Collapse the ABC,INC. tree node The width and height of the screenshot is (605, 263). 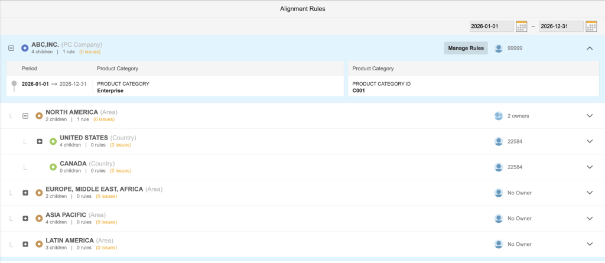pyautogui.click(x=11, y=48)
